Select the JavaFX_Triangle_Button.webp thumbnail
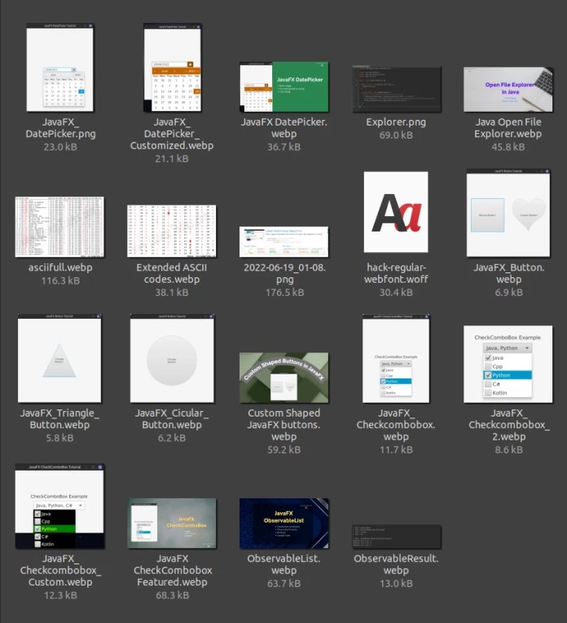 (59, 358)
